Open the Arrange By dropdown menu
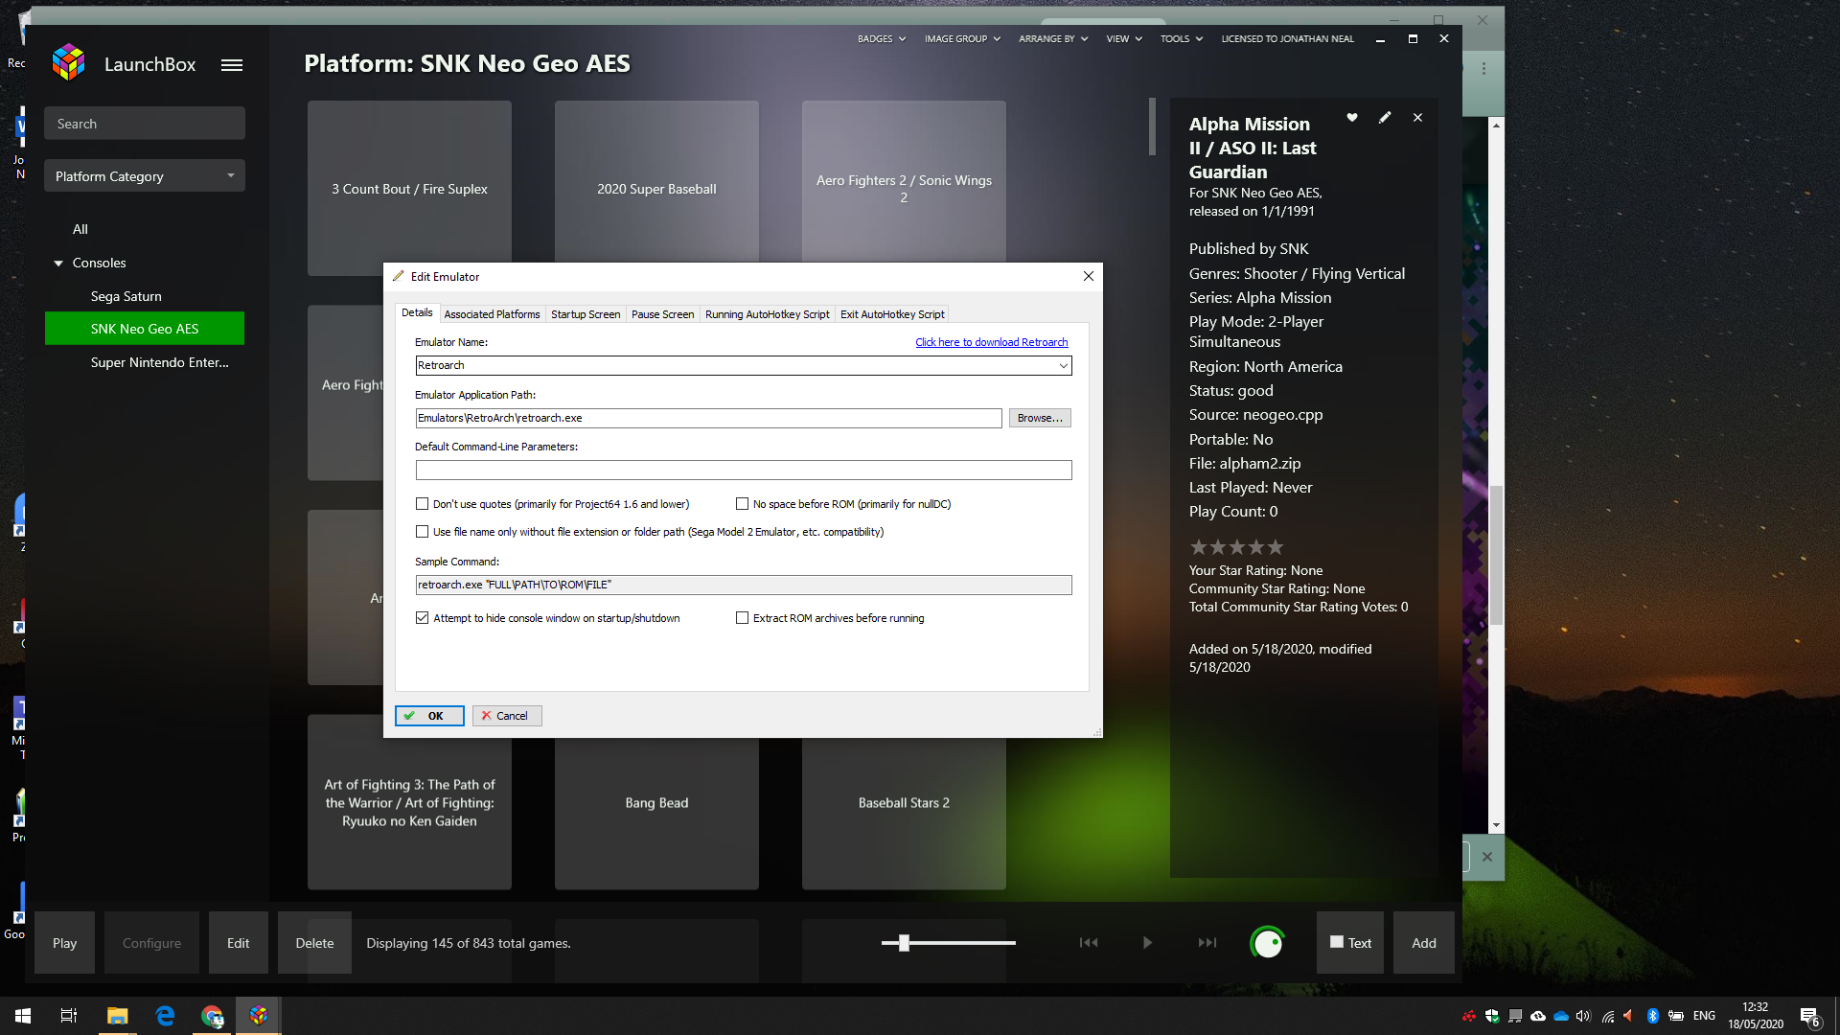Screen dimensions: 1840x1035 pos(1053,39)
